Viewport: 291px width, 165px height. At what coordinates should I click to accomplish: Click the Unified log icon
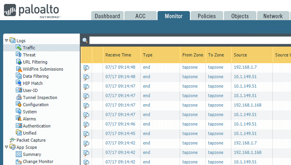coord(19,133)
